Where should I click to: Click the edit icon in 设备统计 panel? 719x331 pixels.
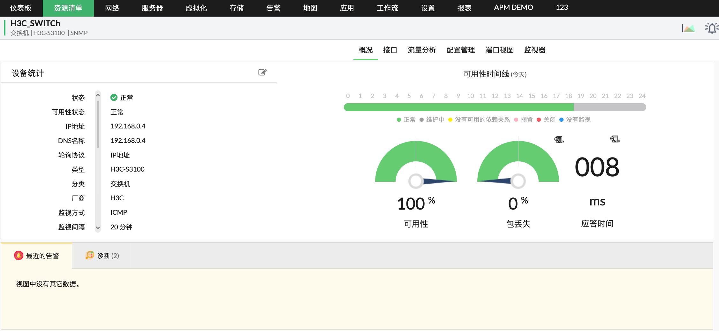[x=262, y=72]
